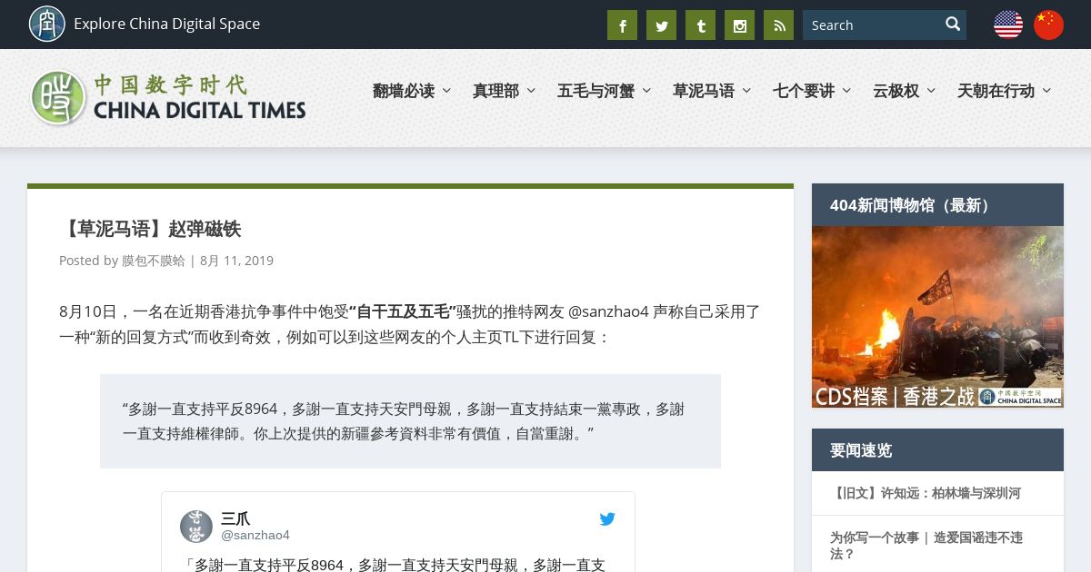Open the 五毛与河蟹 menu item
This screenshot has height=572, width=1091.
(x=596, y=91)
